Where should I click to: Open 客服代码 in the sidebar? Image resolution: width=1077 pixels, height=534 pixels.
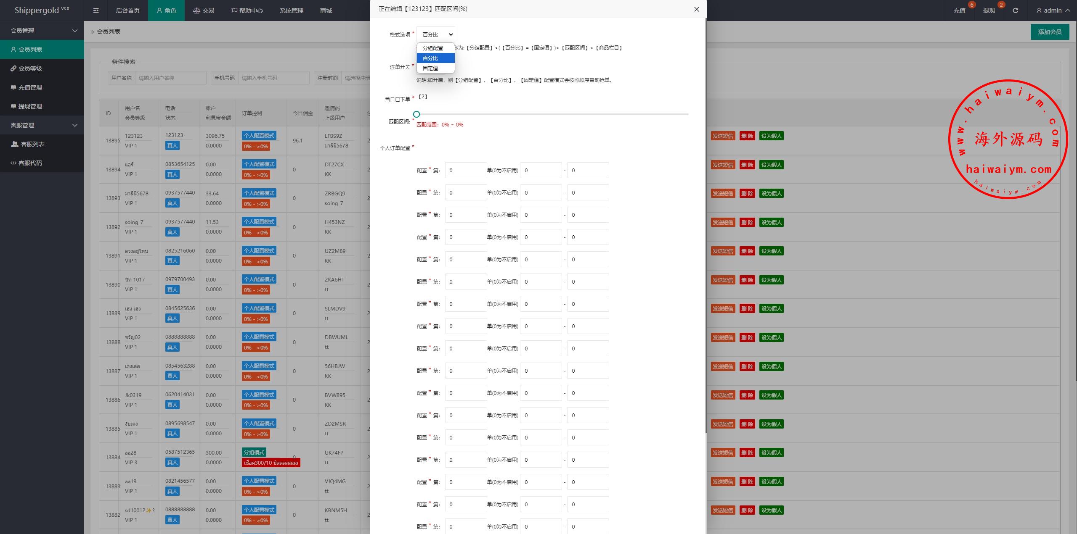(x=30, y=163)
